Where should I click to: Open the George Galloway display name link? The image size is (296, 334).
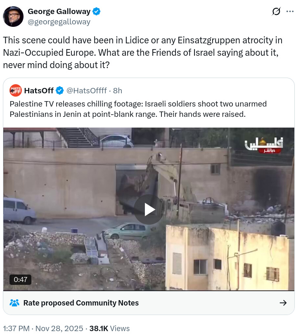pyautogui.click(x=59, y=11)
